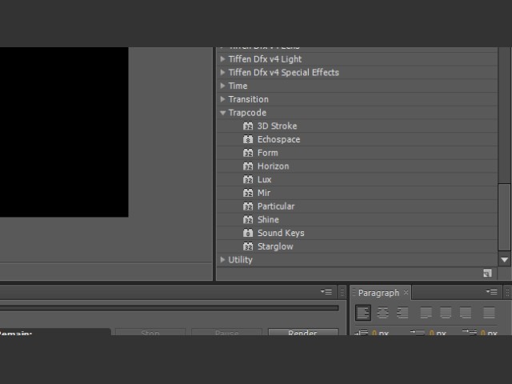Click the Sound Keys effect icon
Screen dimensions: 512x384
248,233
